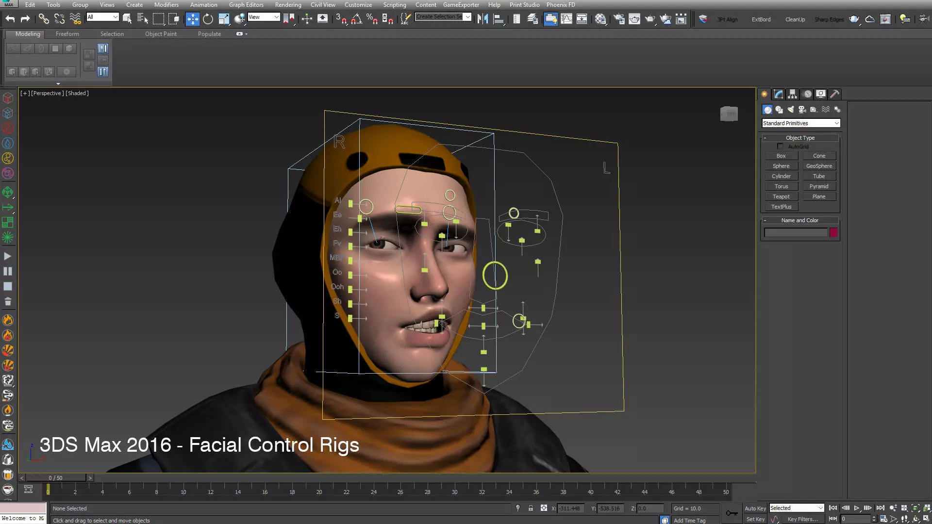Image resolution: width=932 pixels, height=524 pixels.
Task: Open the Modify command panel tab
Action: [x=779, y=94]
